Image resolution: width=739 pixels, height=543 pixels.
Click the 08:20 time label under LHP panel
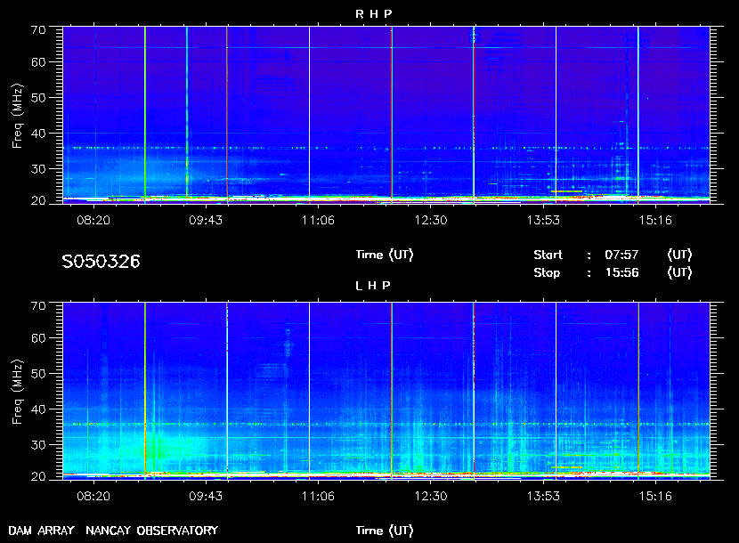coord(93,496)
